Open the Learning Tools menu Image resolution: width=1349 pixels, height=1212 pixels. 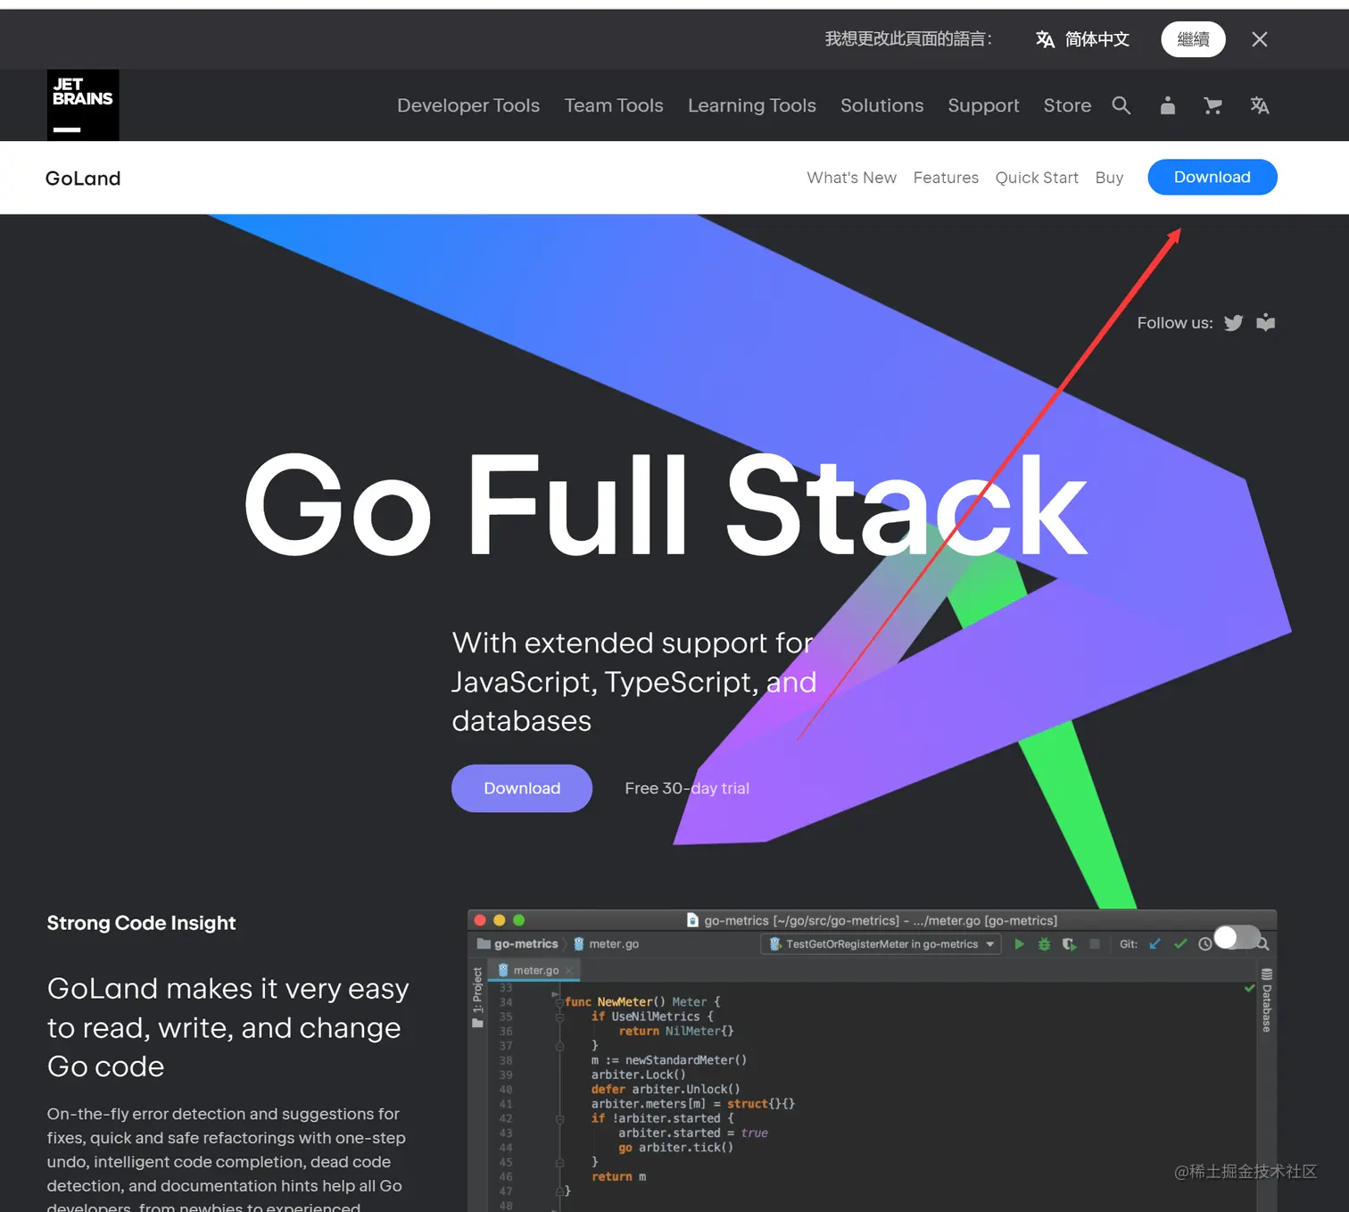point(751,105)
